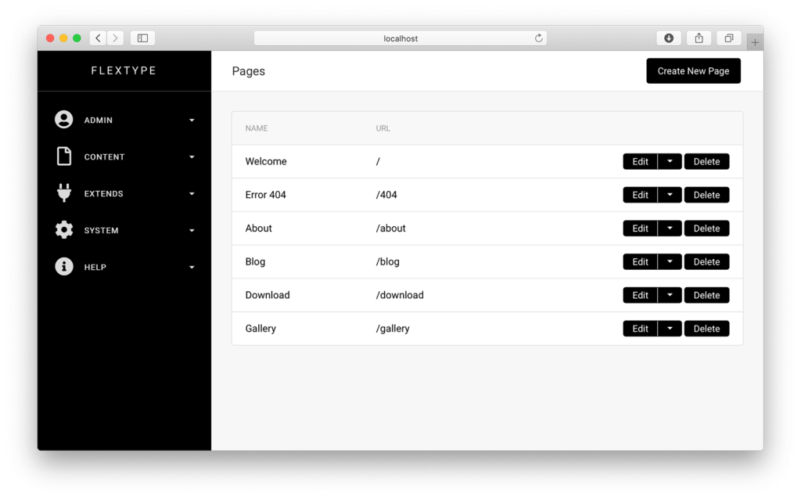Click the Blog page name
This screenshot has width=801, height=500.
coord(255,262)
